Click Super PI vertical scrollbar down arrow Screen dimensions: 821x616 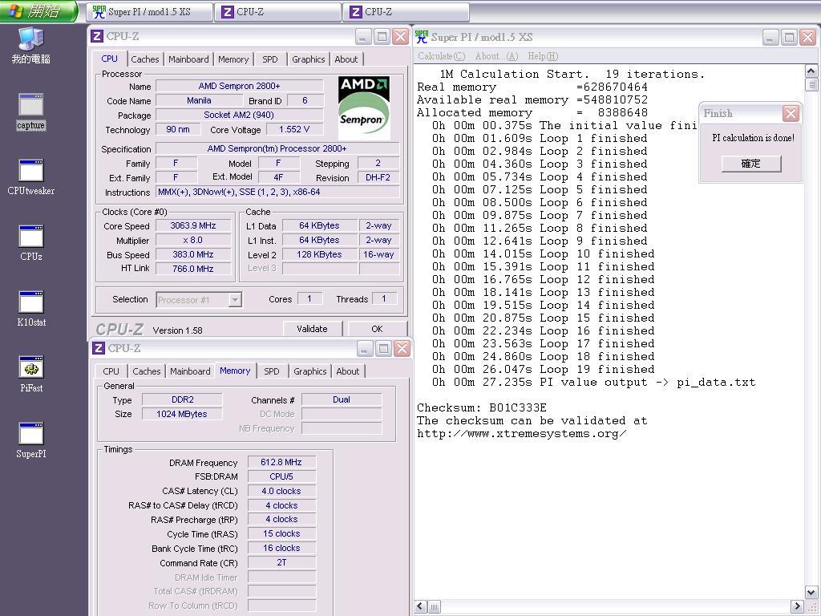click(811, 593)
